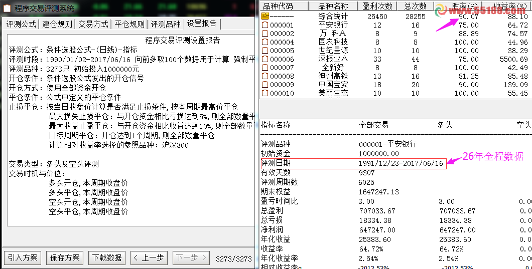Viewport: 532px width, 269px height.
Task: Select the 美丽生态 stock name
Action: click(333, 93)
